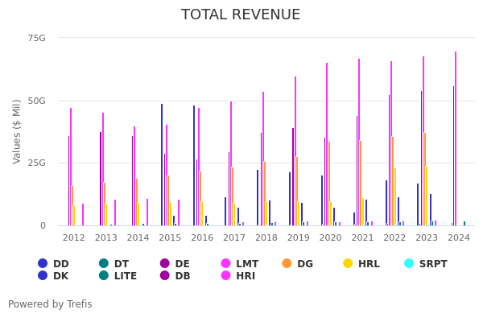Click the orange DG legend marker
This screenshot has width=483, height=322.
click(x=287, y=263)
